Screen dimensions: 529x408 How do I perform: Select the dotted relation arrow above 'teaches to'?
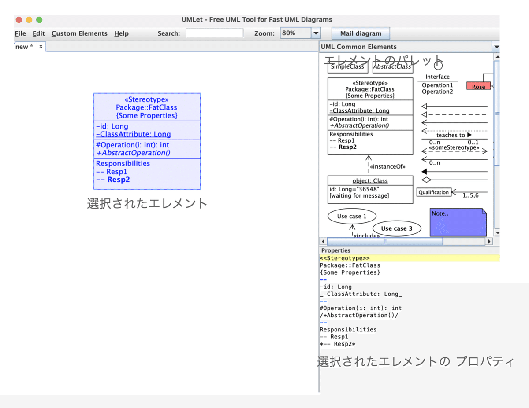[x=454, y=131]
